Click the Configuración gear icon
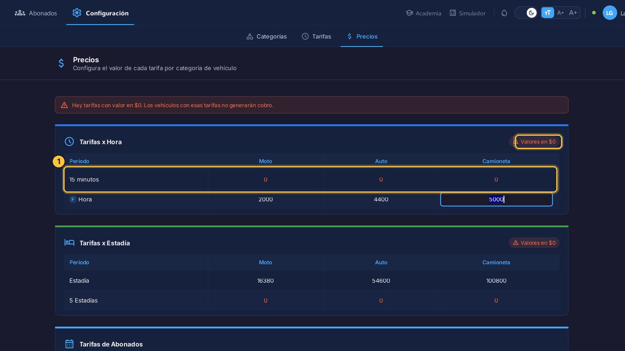This screenshot has height=351, width=625. click(77, 13)
